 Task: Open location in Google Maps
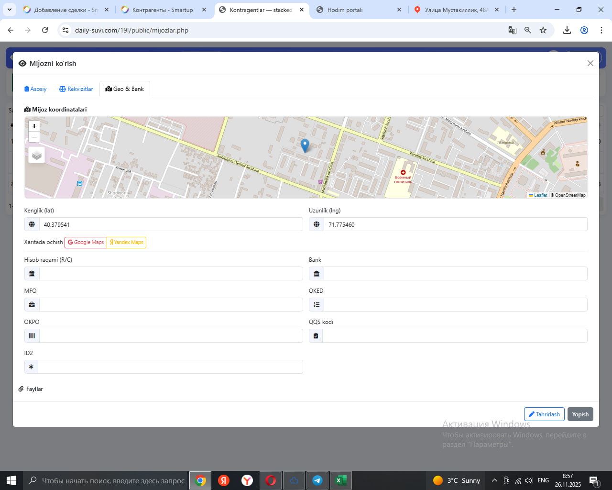(x=86, y=242)
